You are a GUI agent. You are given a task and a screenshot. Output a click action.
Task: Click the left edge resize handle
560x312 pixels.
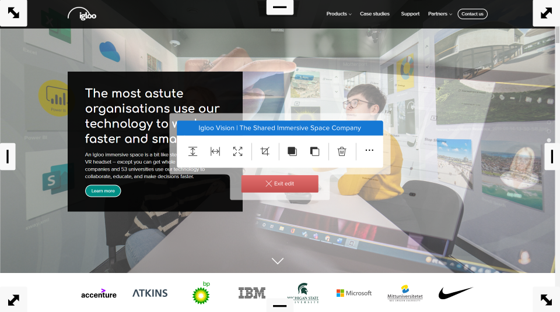[x=8, y=157]
